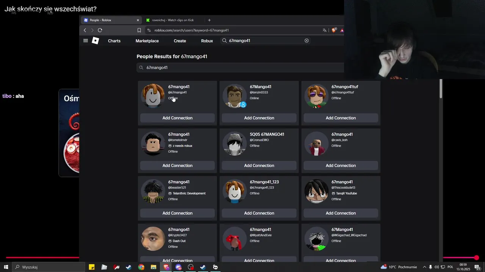Viewport: 485px width, 272px height.
Task: Open 'TanqR YouTube' game link
Action: click(x=346, y=193)
